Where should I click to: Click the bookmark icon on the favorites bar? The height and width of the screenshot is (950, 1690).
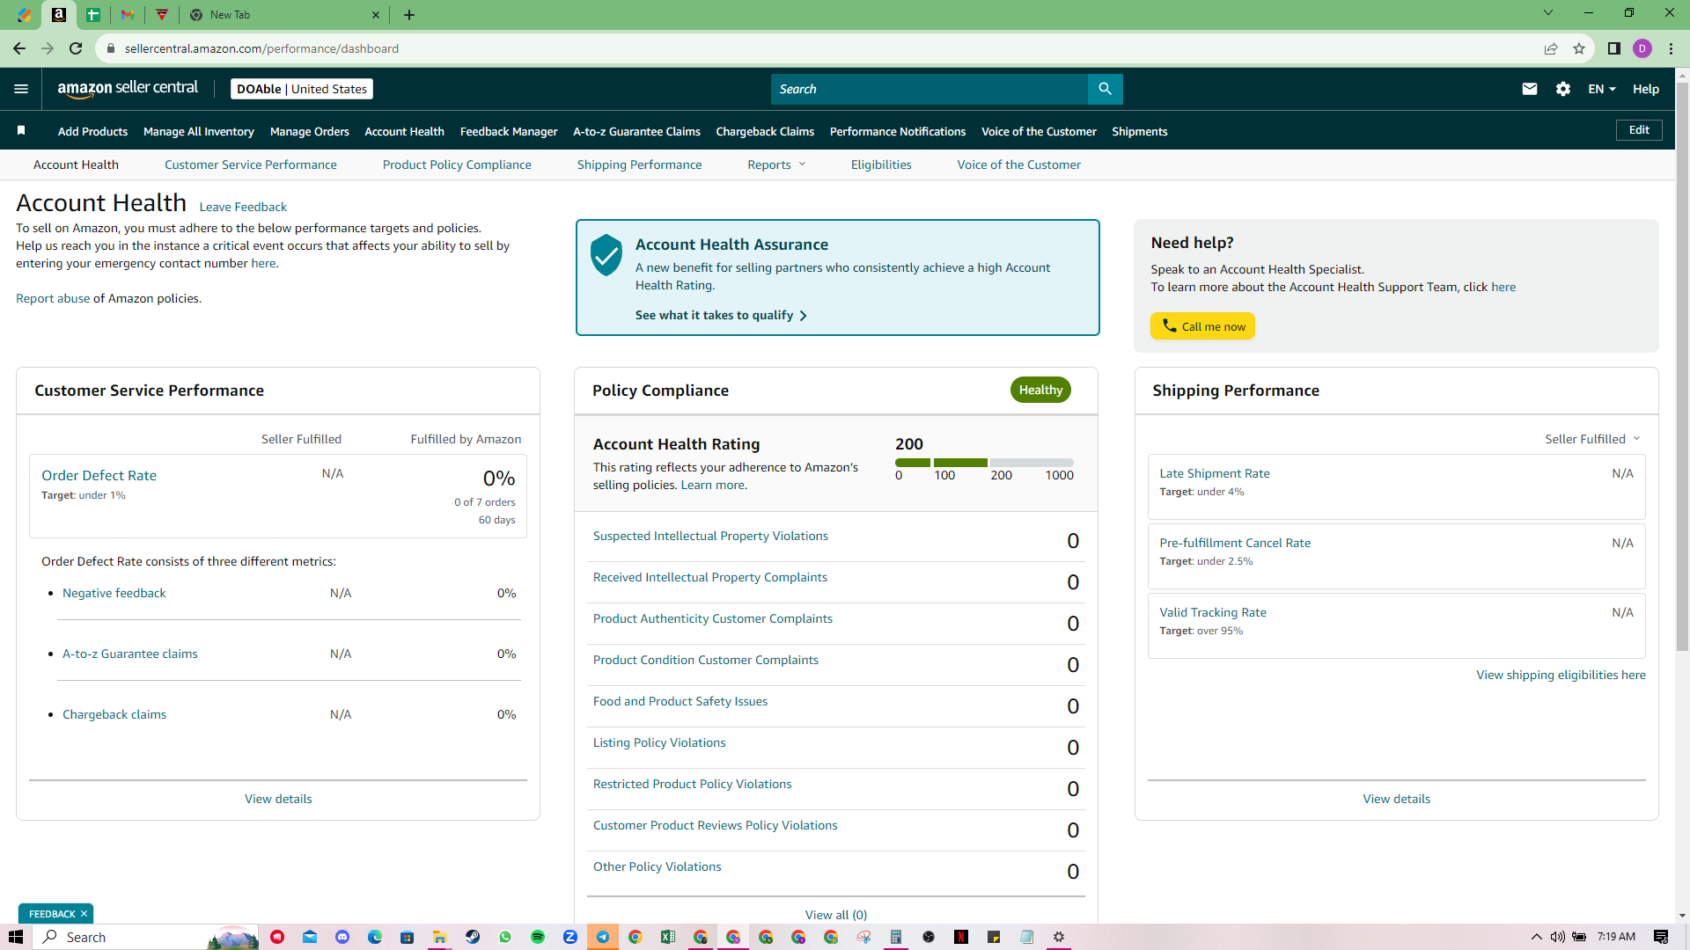(21, 131)
